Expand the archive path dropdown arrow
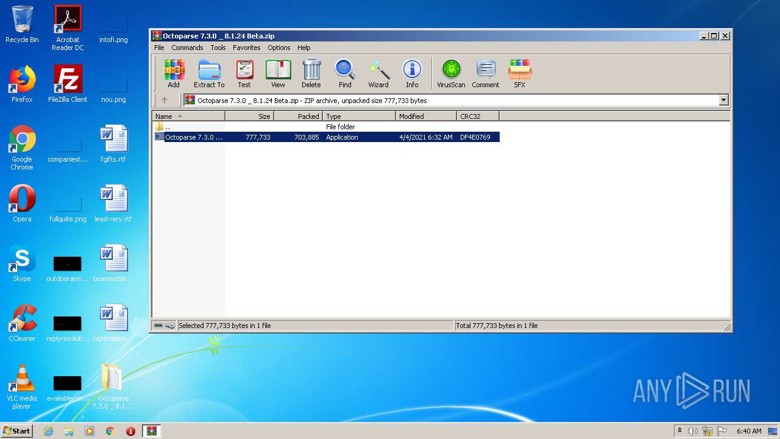 tap(724, 100)
